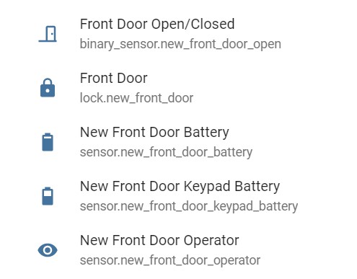Image resolution: width=357 pixels, height=279 pixels.
Task: Open the Front Door Open/Closed entity
Action: pyautogui.click(x=157, y=24)
